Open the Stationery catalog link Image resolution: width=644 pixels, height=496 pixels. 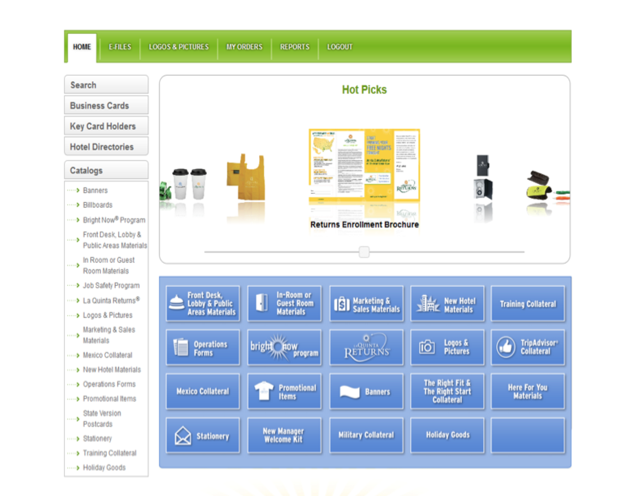[97, 439]
